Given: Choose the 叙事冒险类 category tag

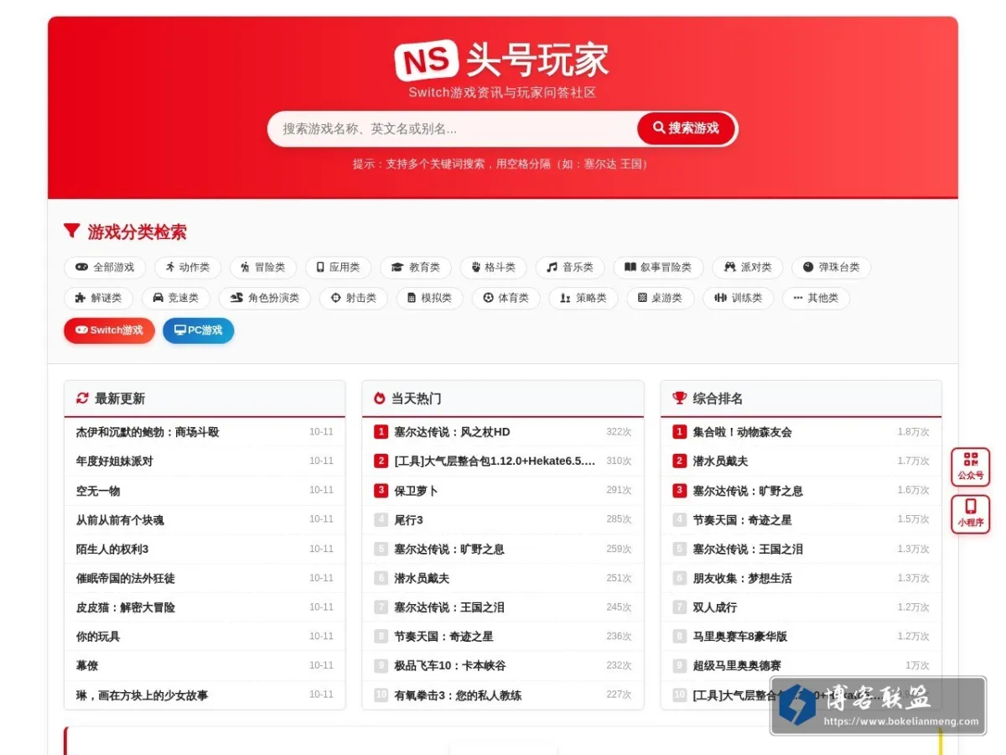Looking at the screenshot, I should tap(658, 268).
